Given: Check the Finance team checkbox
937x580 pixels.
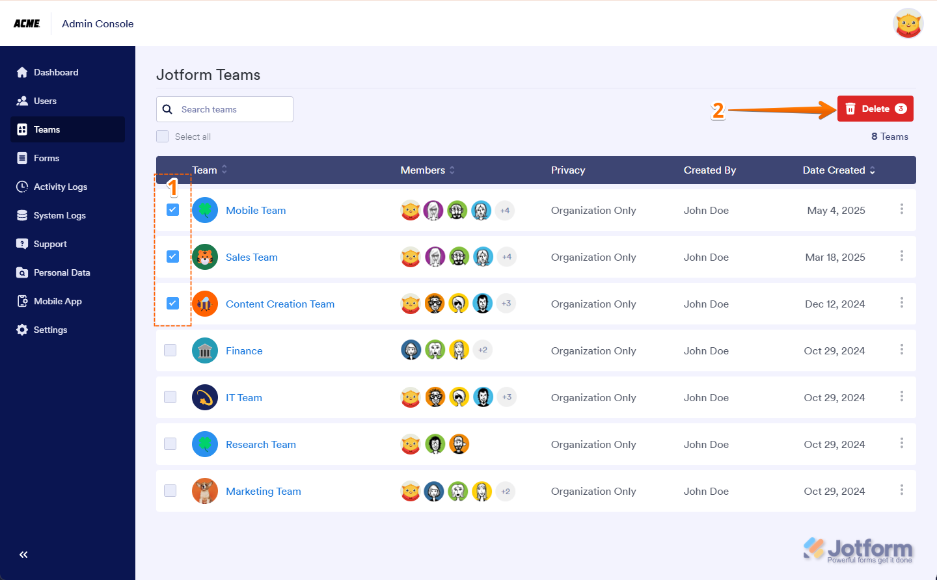Looking at the screenshot, I should click(170, 350).
